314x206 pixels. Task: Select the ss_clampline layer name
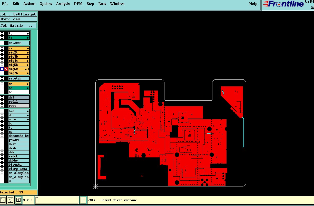[x=19, y=177]
